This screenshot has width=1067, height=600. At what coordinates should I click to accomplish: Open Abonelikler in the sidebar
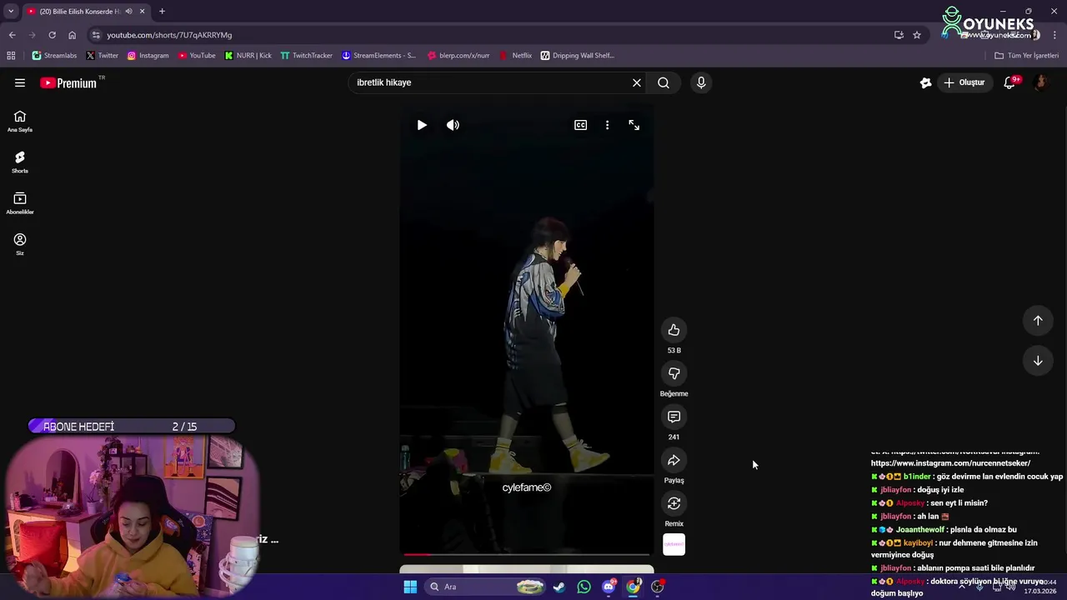(x=20, y=203)
